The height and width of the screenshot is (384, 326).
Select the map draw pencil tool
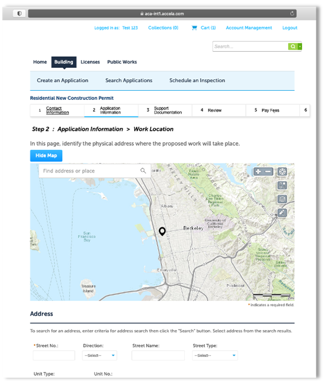282,213
